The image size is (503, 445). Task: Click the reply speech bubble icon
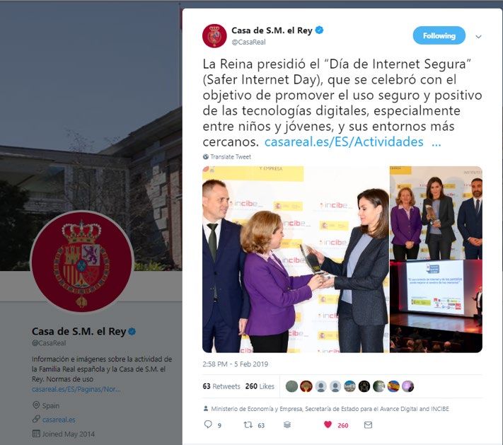pyautogui.click(x=208, y=424)
